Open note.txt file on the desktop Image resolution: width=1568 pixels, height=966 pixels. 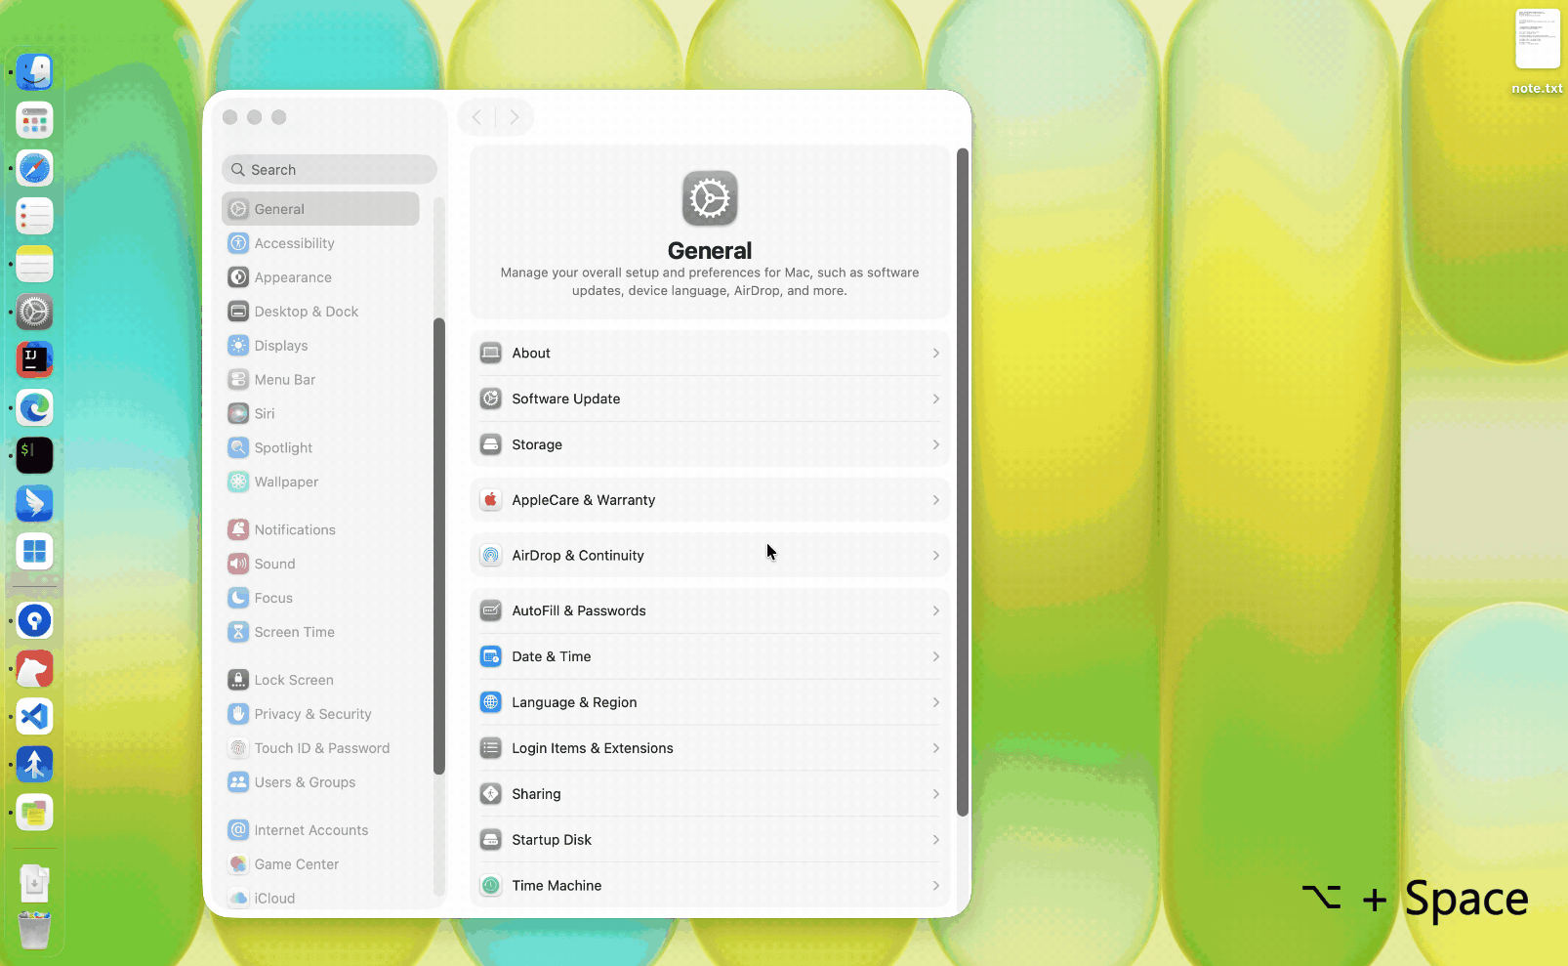1537,52
